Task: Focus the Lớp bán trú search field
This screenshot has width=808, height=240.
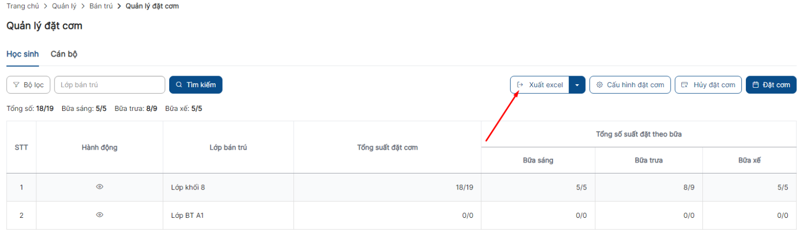Action: coord(110,85)
